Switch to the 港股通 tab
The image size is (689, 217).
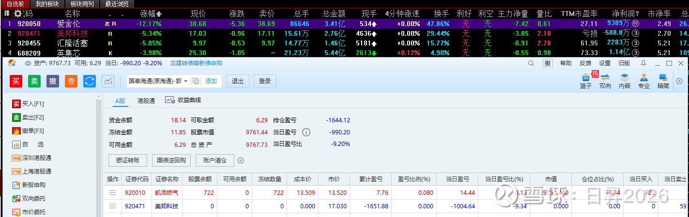click(x=146, y=101)
